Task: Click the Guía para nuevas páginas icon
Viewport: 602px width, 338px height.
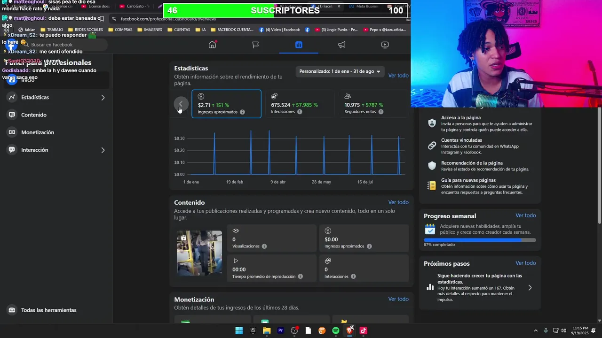Action: point(432,185)
